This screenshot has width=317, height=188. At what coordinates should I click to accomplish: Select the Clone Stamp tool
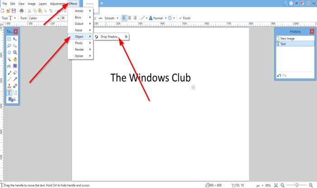pos(9,86)
